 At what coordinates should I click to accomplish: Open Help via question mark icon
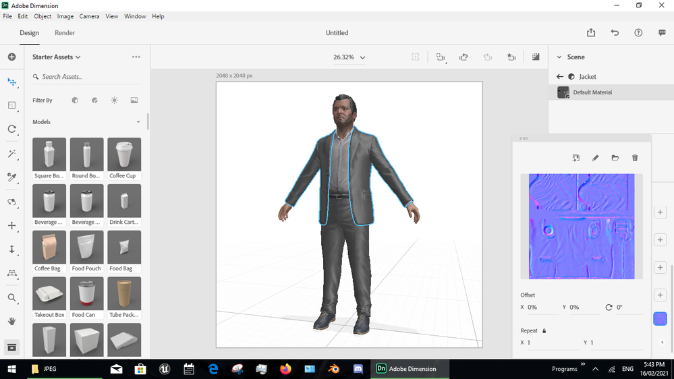pos(638,32)
